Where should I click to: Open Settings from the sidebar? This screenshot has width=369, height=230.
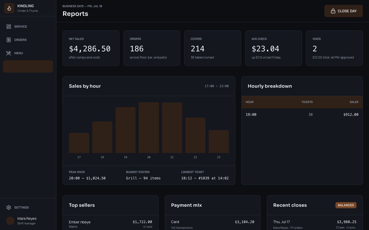click(28, 208)
